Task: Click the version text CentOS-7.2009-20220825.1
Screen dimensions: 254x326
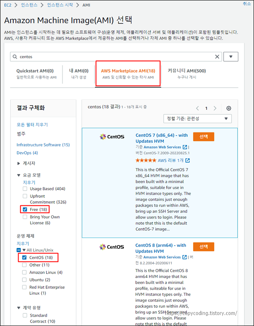Action: tap(167, 153)
